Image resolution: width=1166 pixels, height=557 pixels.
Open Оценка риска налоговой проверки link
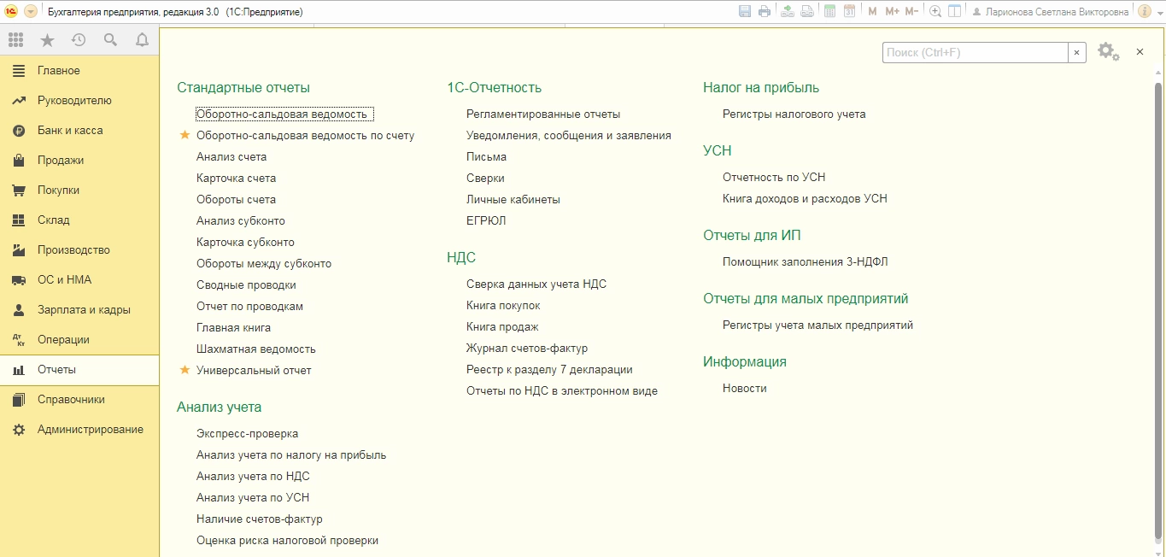coord(287,541)
